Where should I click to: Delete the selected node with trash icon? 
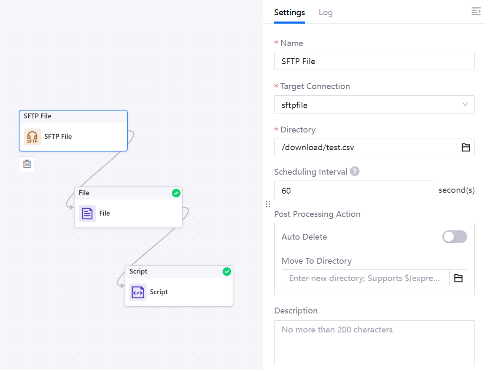[27, 164]
